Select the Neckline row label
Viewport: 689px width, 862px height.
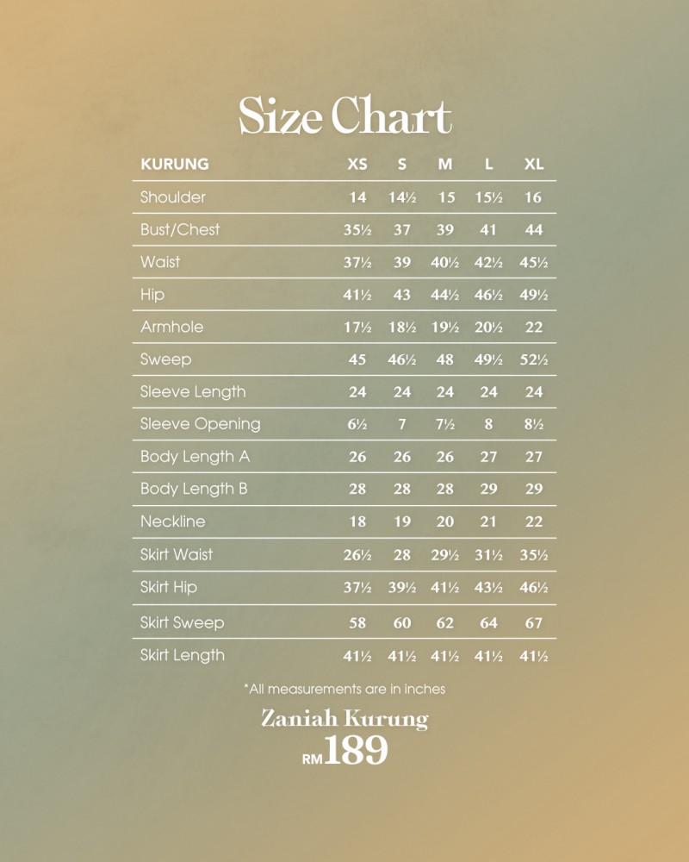click(172, 522)
